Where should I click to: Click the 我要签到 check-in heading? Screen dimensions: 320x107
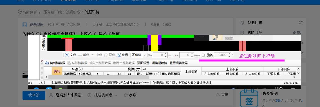pos(270,94)
